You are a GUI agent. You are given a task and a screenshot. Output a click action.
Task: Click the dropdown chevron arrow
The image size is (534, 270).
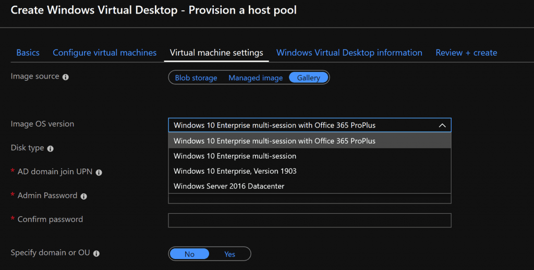pos(442,125)
